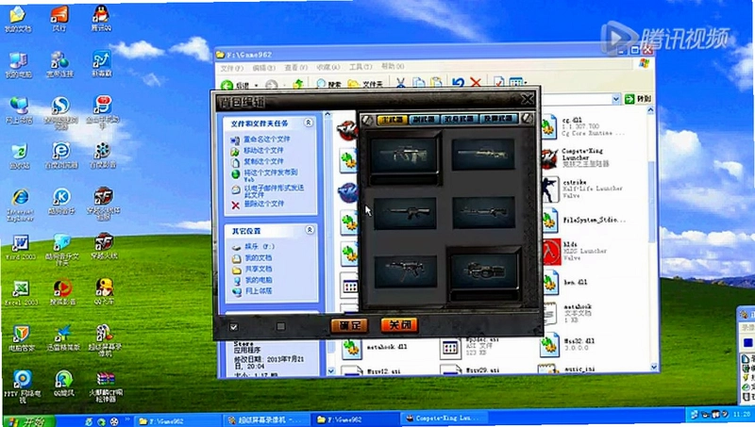
Task: Open the 查看(V) menu in Explorer
Action: tap(295, 67)
